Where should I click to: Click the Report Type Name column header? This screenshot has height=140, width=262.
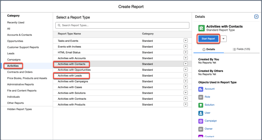point(69,34)
